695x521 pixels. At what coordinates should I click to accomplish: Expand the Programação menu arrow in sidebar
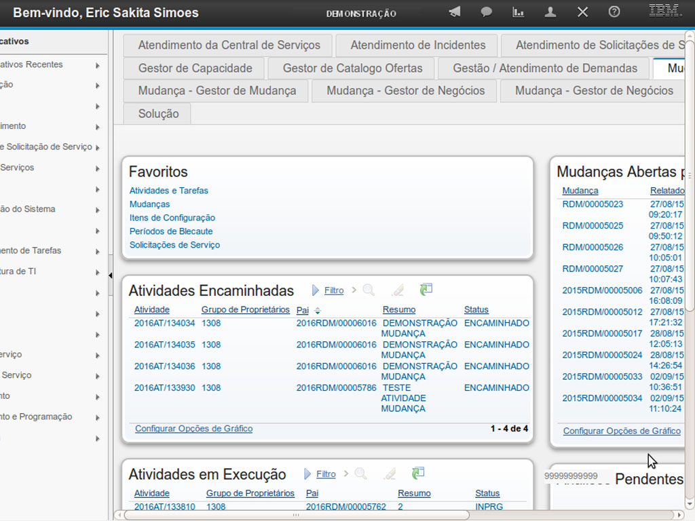pos(98,417)
